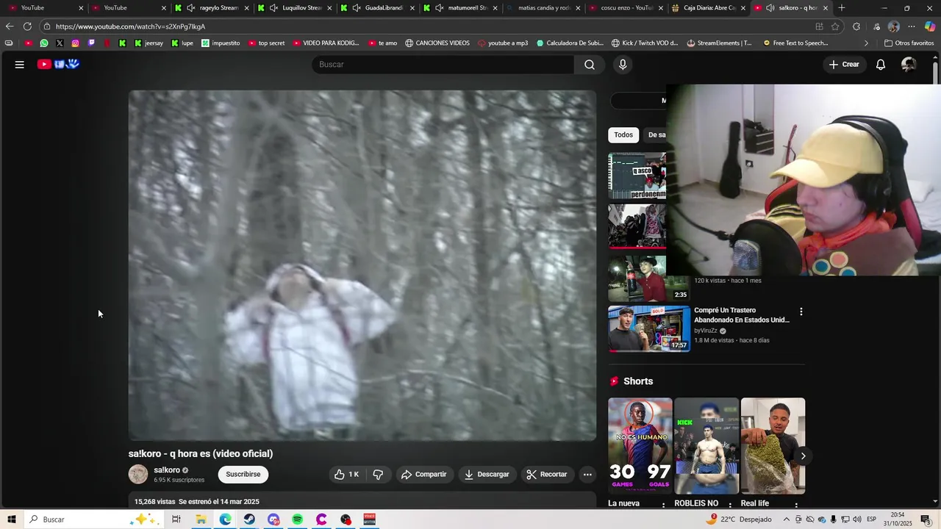Open File Explorer from the taskbar
The height and width of the screenshot is (529, 941).
[x=201, y=519]
